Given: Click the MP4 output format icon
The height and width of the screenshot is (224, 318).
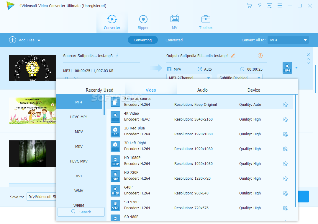Looking at the screenshot, I should (287, 68).
